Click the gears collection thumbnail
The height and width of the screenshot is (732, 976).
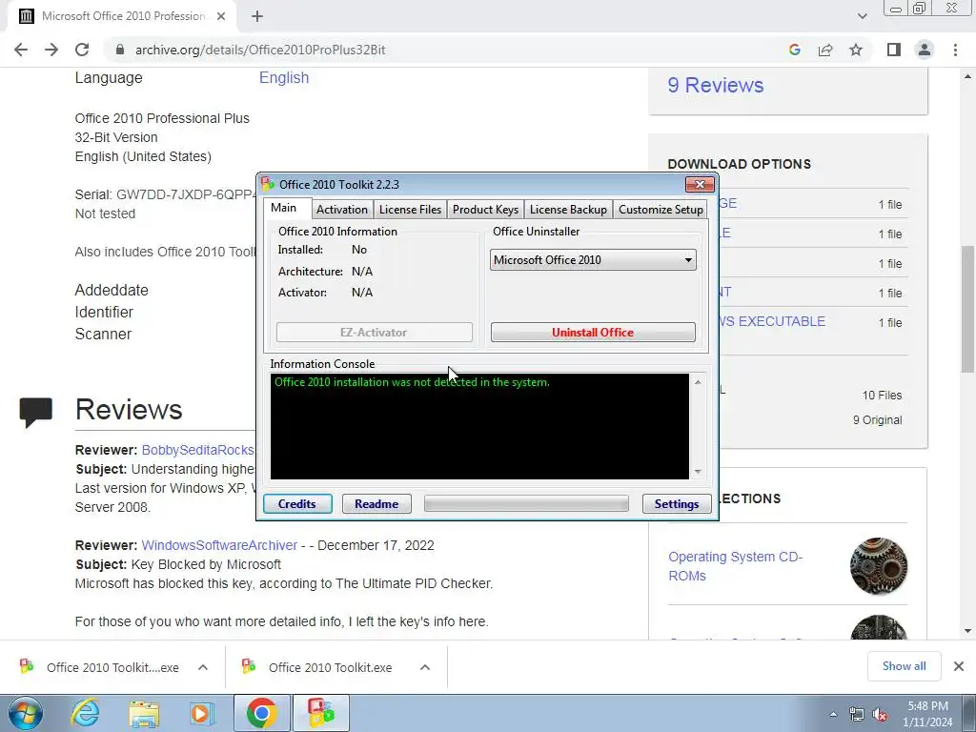(878, 566)
